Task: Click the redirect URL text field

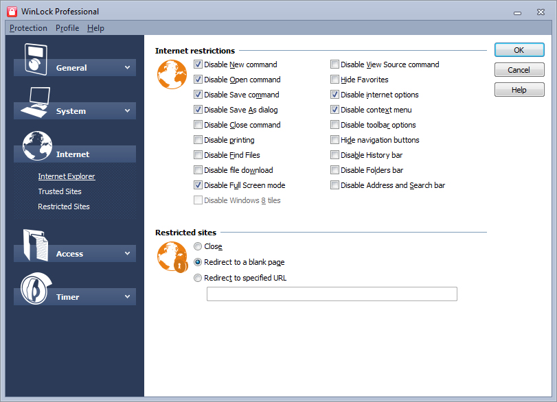Action: pos(332,294)
